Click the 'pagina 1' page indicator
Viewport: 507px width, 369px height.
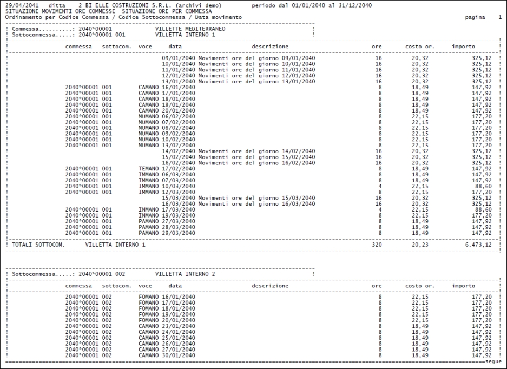[x=483, y=17]
